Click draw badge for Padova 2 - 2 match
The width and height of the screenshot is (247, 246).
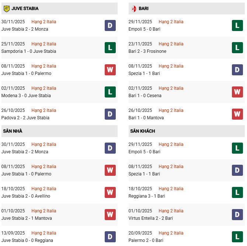click(110, 114)
